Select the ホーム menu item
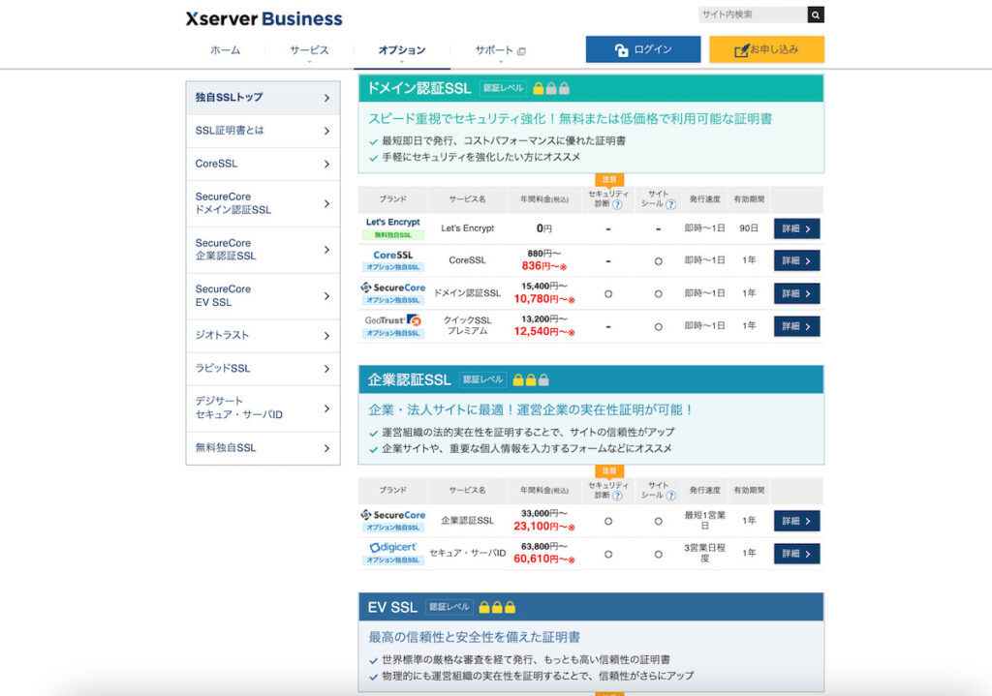Screen dimensions: 992x696 225,49
